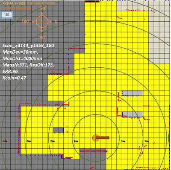Click the brown robot heading bar
The width and height of the screenshot is (171, 170).
(102, 138)
